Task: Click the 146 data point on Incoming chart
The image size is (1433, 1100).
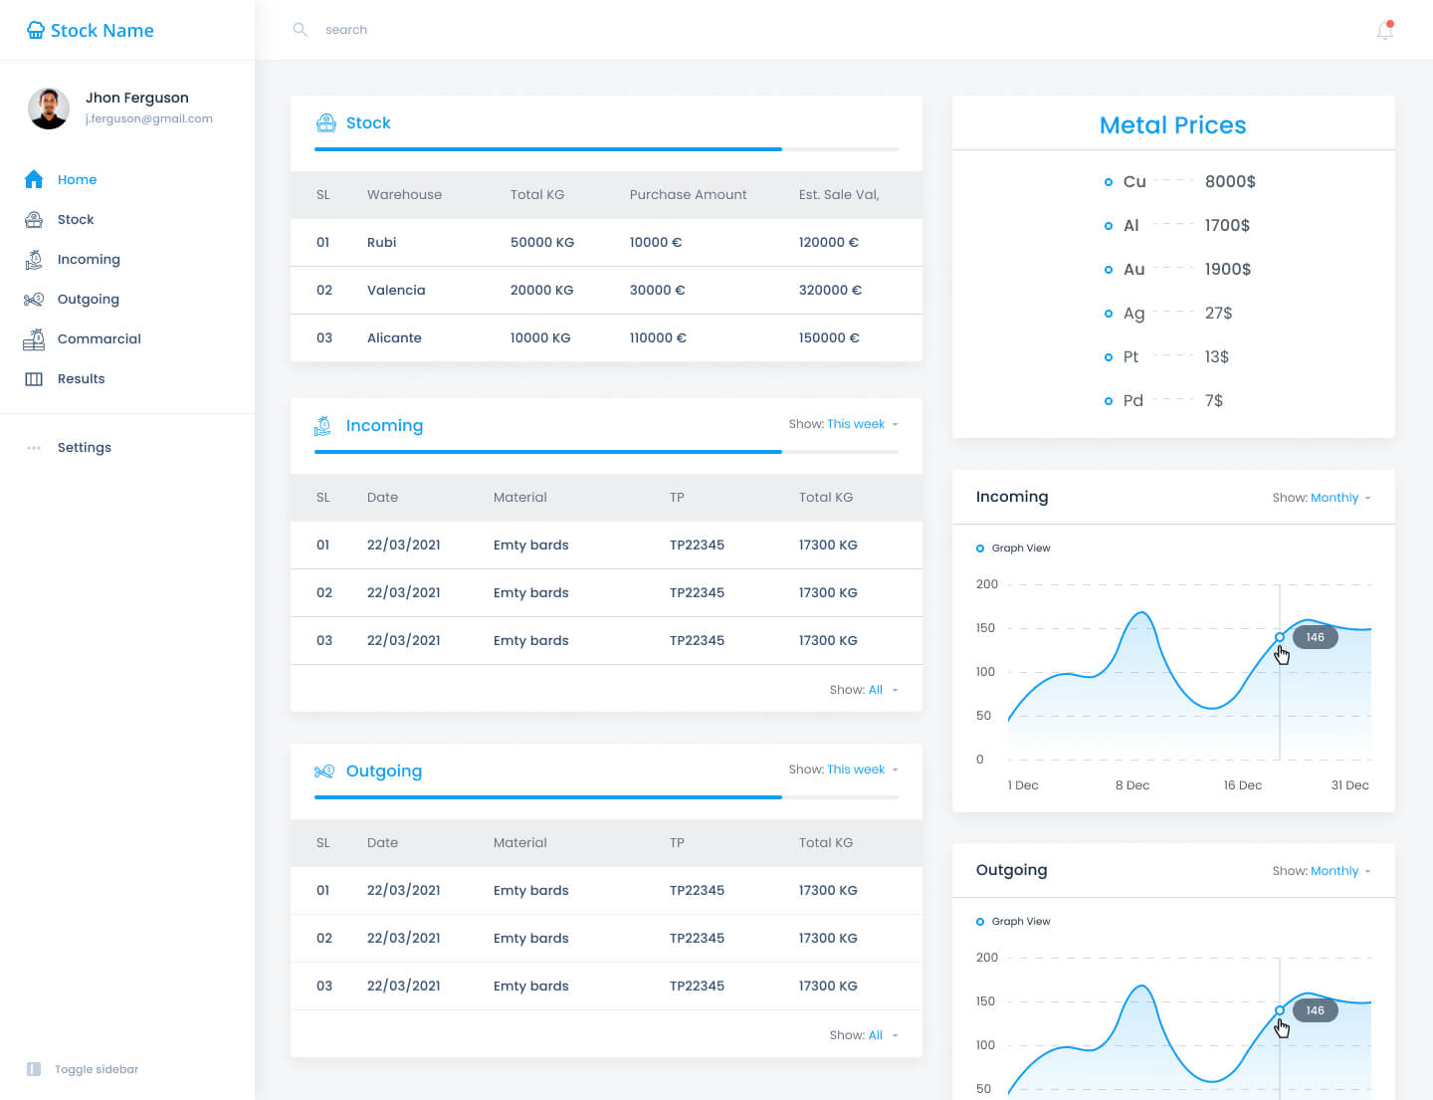Action: 1280,637
